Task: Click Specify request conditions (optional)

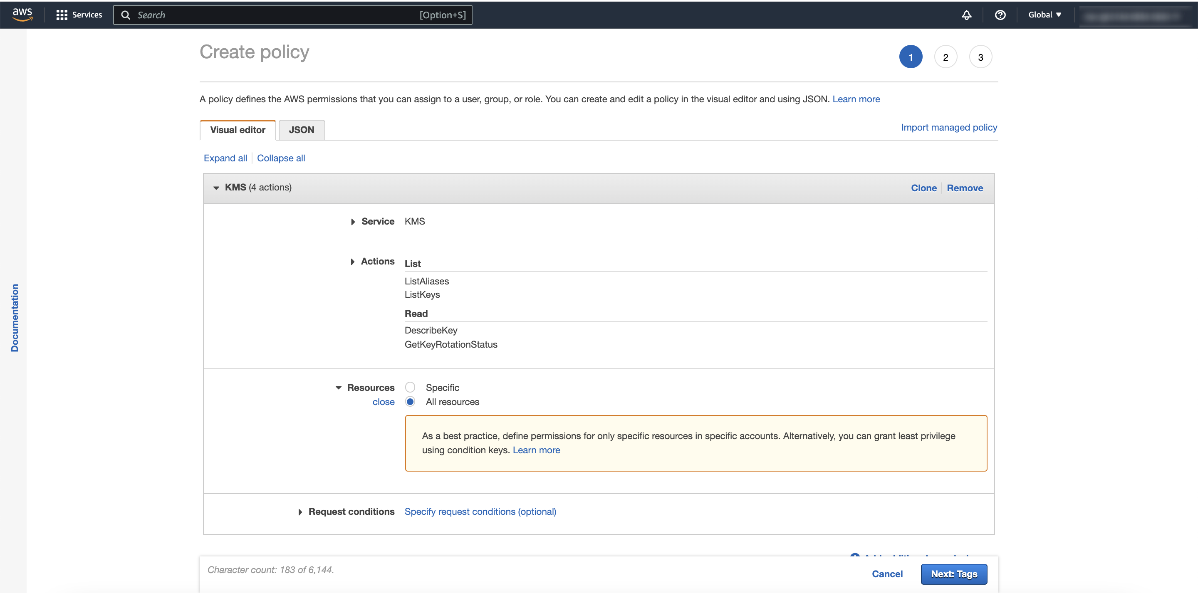Action: pyautogui.click(x=480, y=511)
